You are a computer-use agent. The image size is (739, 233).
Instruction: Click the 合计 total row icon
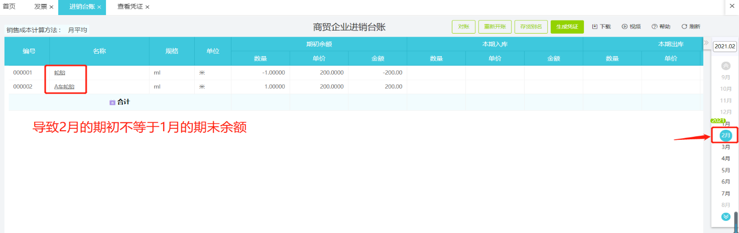[112, 102]
